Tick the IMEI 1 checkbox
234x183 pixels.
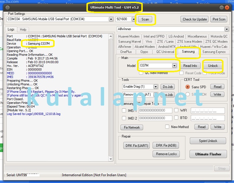coord(124,110)
